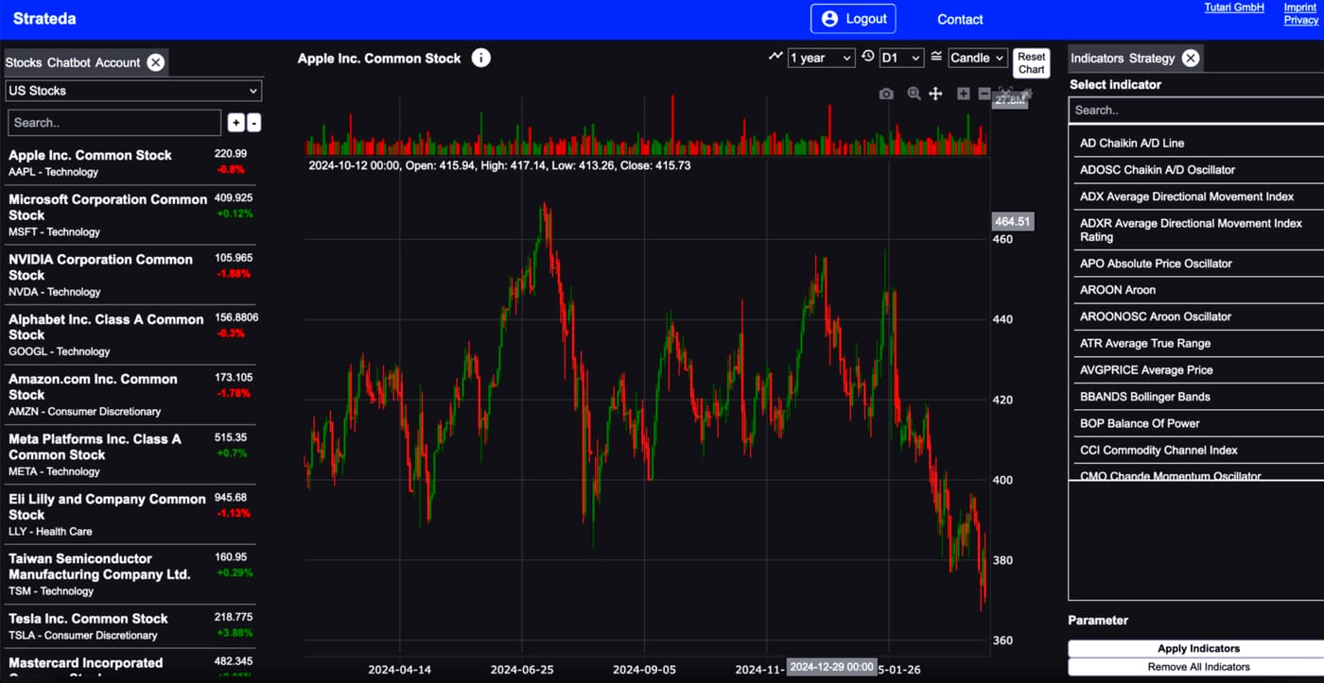Click the chart type icon beside Candle

click(936, 57)
